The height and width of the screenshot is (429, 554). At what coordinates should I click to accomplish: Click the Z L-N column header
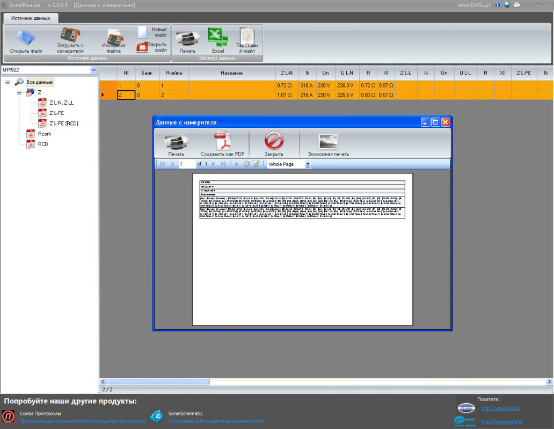tap(287, 73)
